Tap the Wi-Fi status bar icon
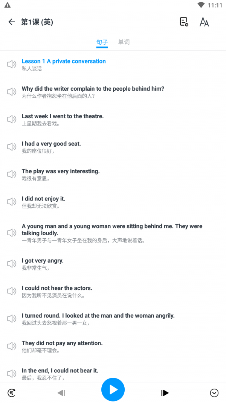226x403 pixels. coord(201,5)
